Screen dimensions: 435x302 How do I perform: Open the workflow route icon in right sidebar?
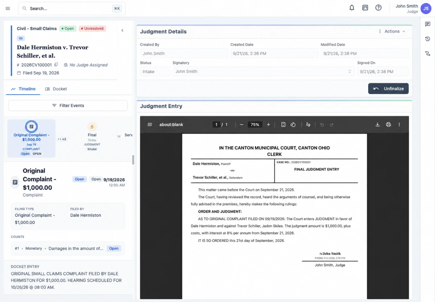pyautogui.click(x=427, y=53)
